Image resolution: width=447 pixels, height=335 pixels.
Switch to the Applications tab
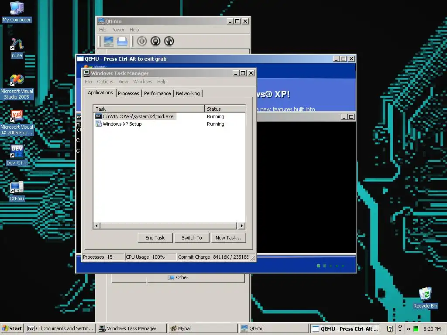pyautogui.click(x=100, y=92)
